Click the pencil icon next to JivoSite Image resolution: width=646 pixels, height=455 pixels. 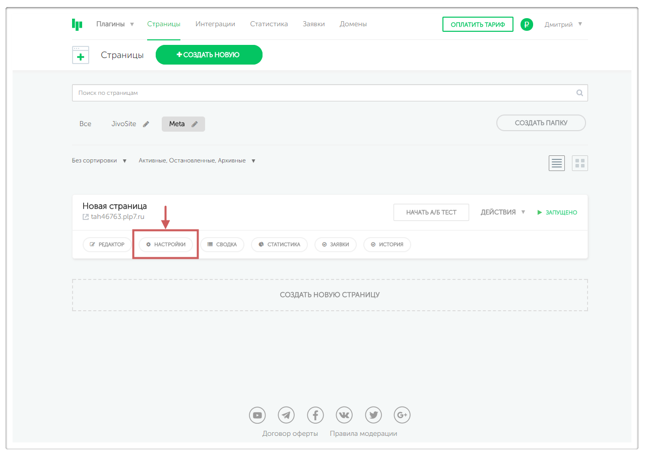pos(146,124)
